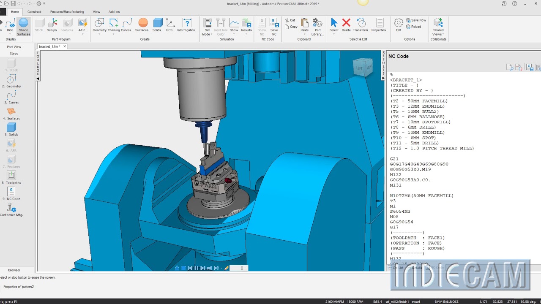The height and width of the screenshot is (304, 541).
Task: Select the bracket_1.fm document tab
Action: coord(49,46)
